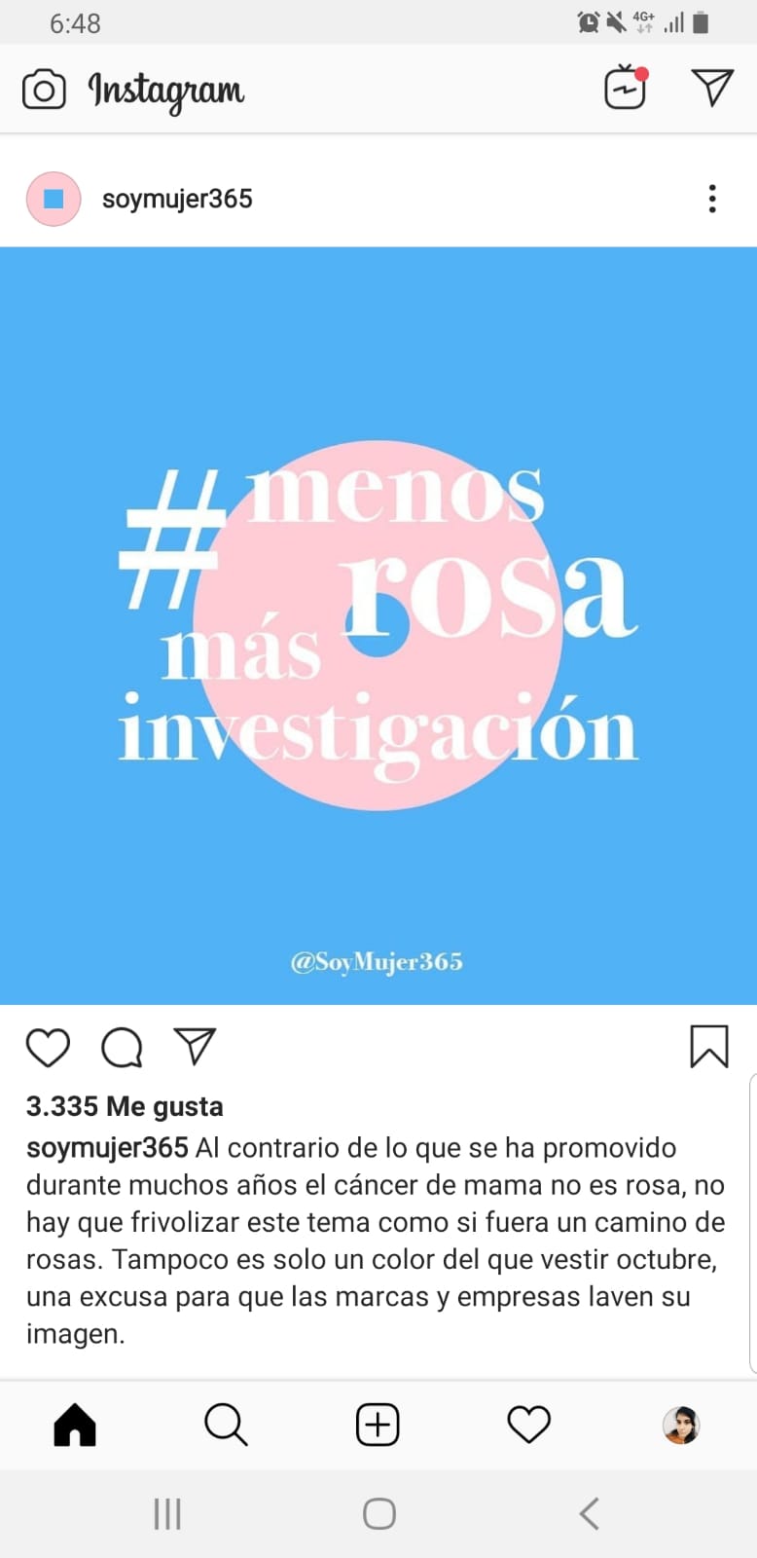The width and height of the screenshot is (757, 1558).
Task: Open comments with speech bubble icon
Action: tap(123, 1048)
